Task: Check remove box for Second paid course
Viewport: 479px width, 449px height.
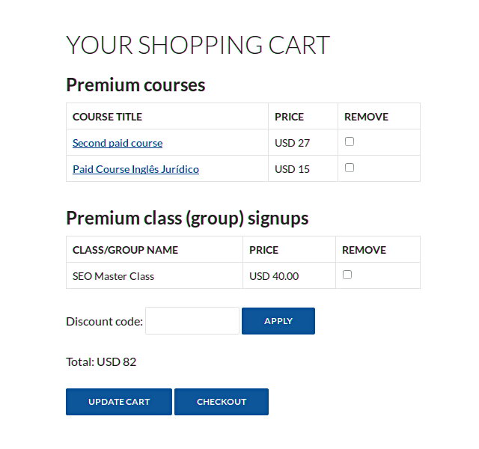Action: [x=350, y=141]
